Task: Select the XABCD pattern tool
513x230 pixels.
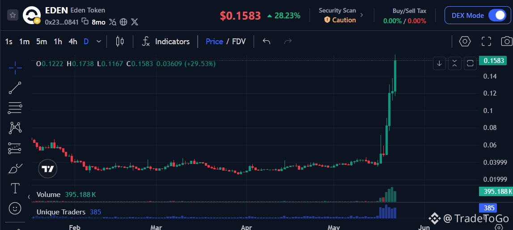Action: tap(15, 128)
